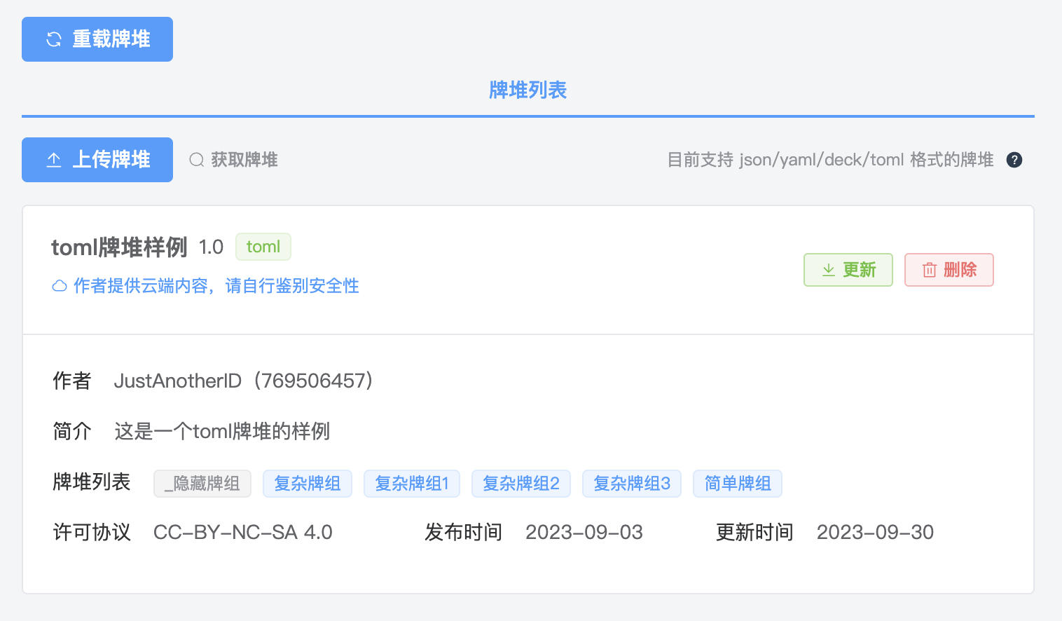Switch to the 牌堆列表 tab
Image resolution: width=1062 pixels, height=621 pixels.
point(527,90)
